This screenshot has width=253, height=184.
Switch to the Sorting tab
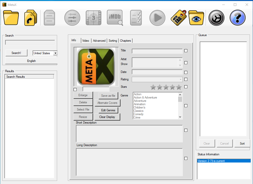[x=113, y=41]
